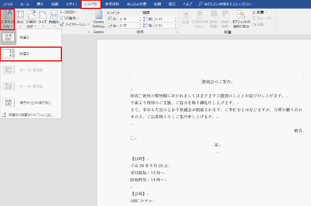Click the left indent 左 input field
Screen dimensions: 311x206
click(x=128, y=19)
